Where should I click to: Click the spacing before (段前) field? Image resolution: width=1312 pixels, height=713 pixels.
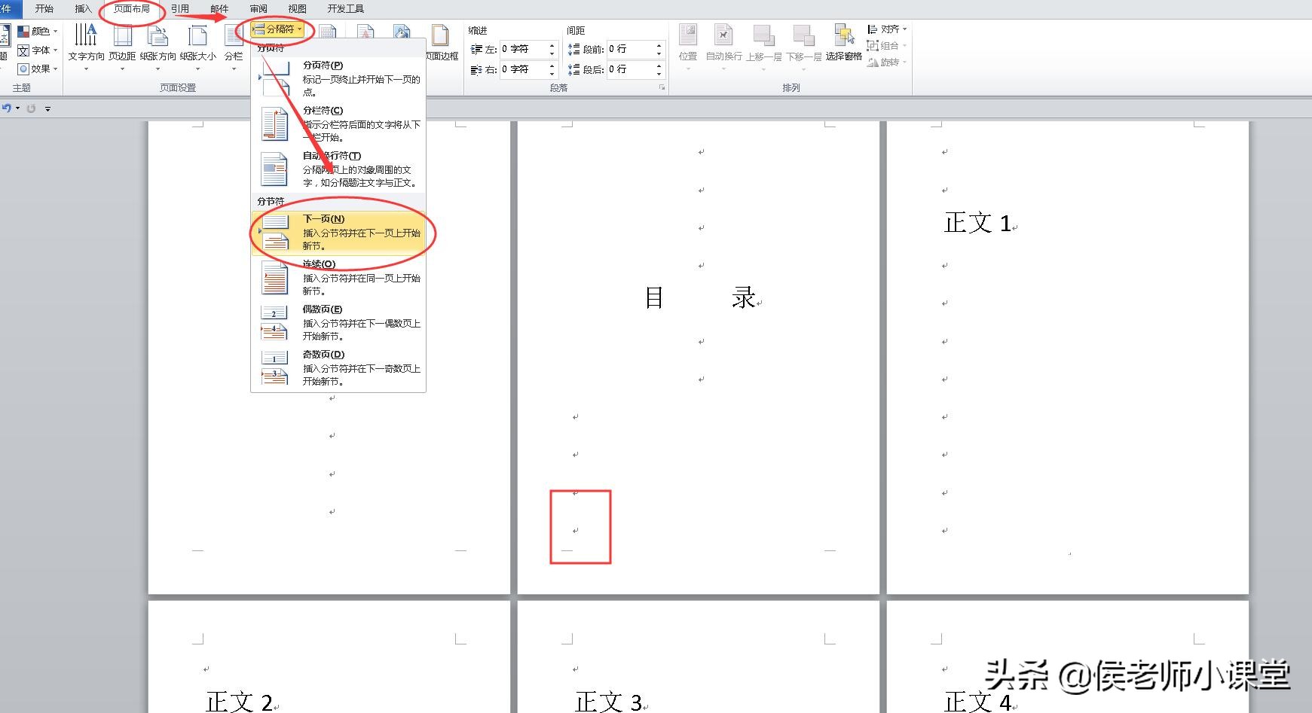[x=630, y=49]
